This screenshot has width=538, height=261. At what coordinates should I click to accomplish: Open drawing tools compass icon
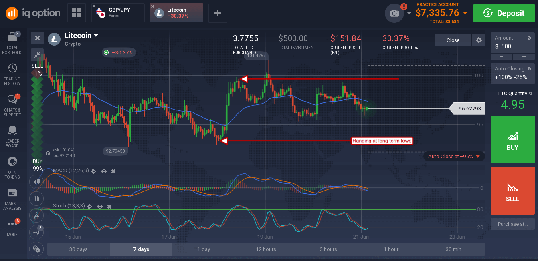pos(36,215)
